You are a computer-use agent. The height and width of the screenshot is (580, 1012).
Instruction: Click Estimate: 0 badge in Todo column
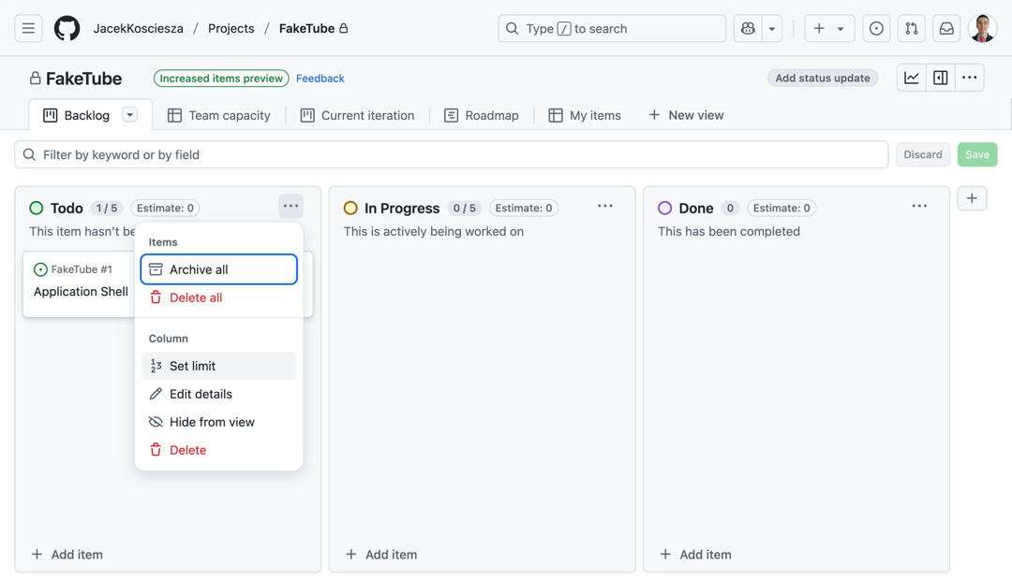tap(165, 209)
